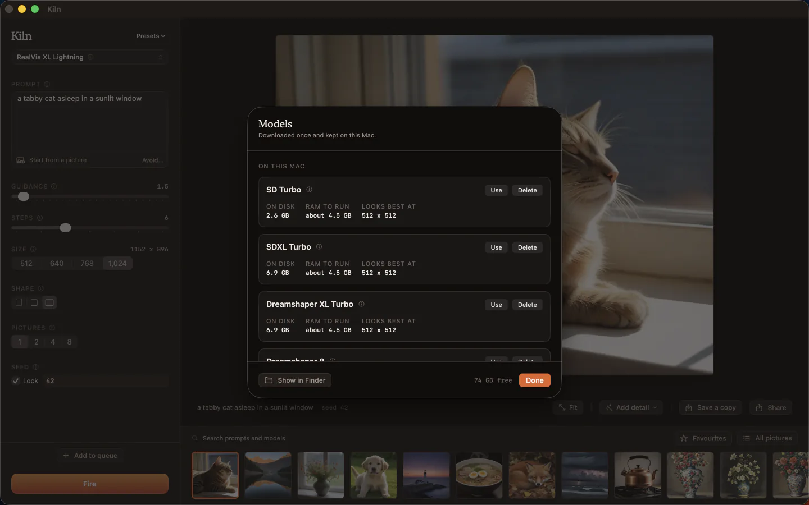Click the Fire button
Screen dimensions: 809x505
click(90, 484)
